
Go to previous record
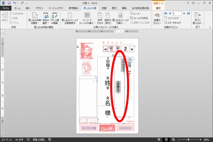(x=170, y=13)
